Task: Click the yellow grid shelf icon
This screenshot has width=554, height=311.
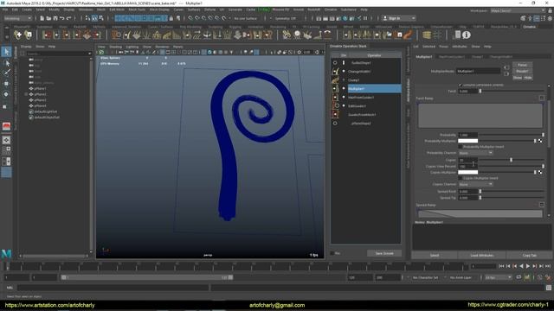Action: point(427,35)
